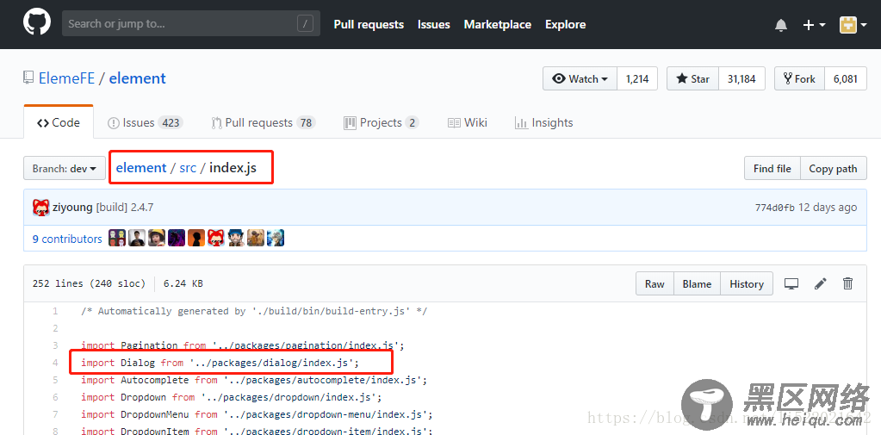Go to Pull requests in top navigation
881x435 pixels.
pyautogui.click(x=369, y=24)
